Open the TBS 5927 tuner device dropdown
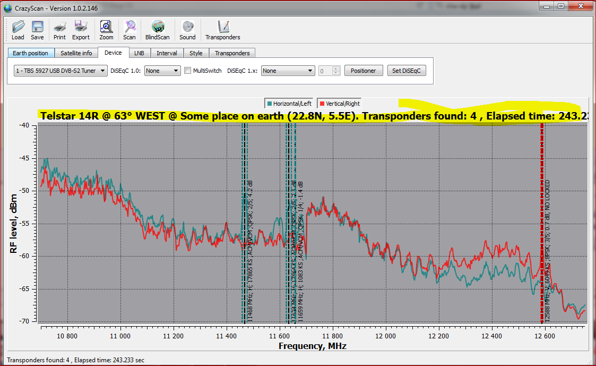This screenshot has width=596, height=366. coord(61,71)
